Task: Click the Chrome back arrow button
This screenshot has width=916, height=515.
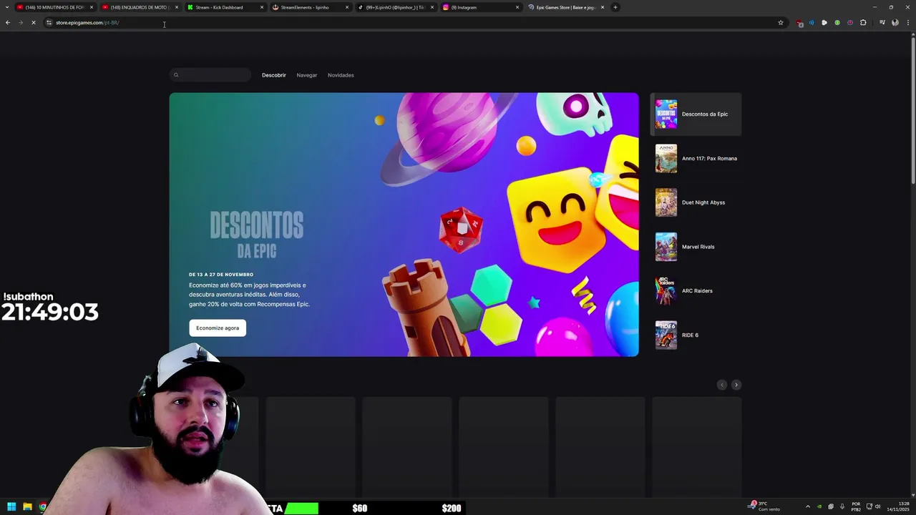Action: 8,22
